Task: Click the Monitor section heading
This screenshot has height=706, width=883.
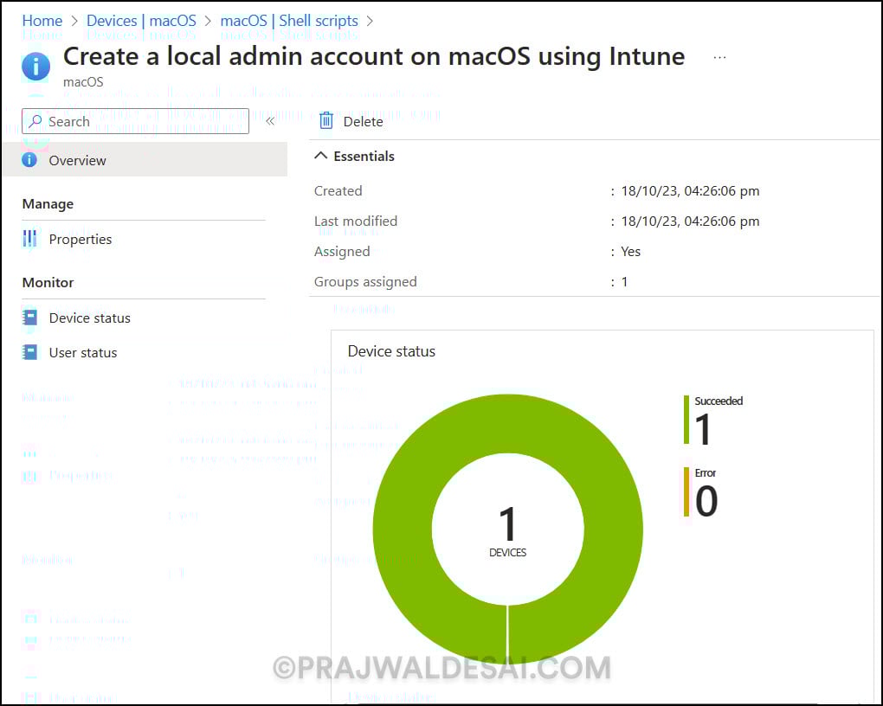Action: pos(48,283)
